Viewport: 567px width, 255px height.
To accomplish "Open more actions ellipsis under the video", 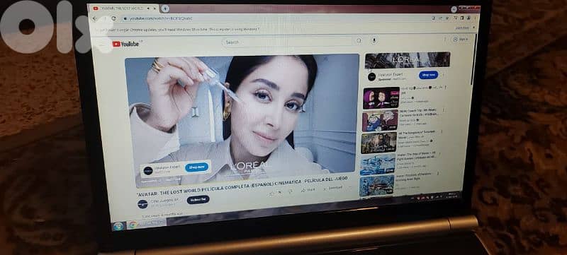I will (350, 187).
